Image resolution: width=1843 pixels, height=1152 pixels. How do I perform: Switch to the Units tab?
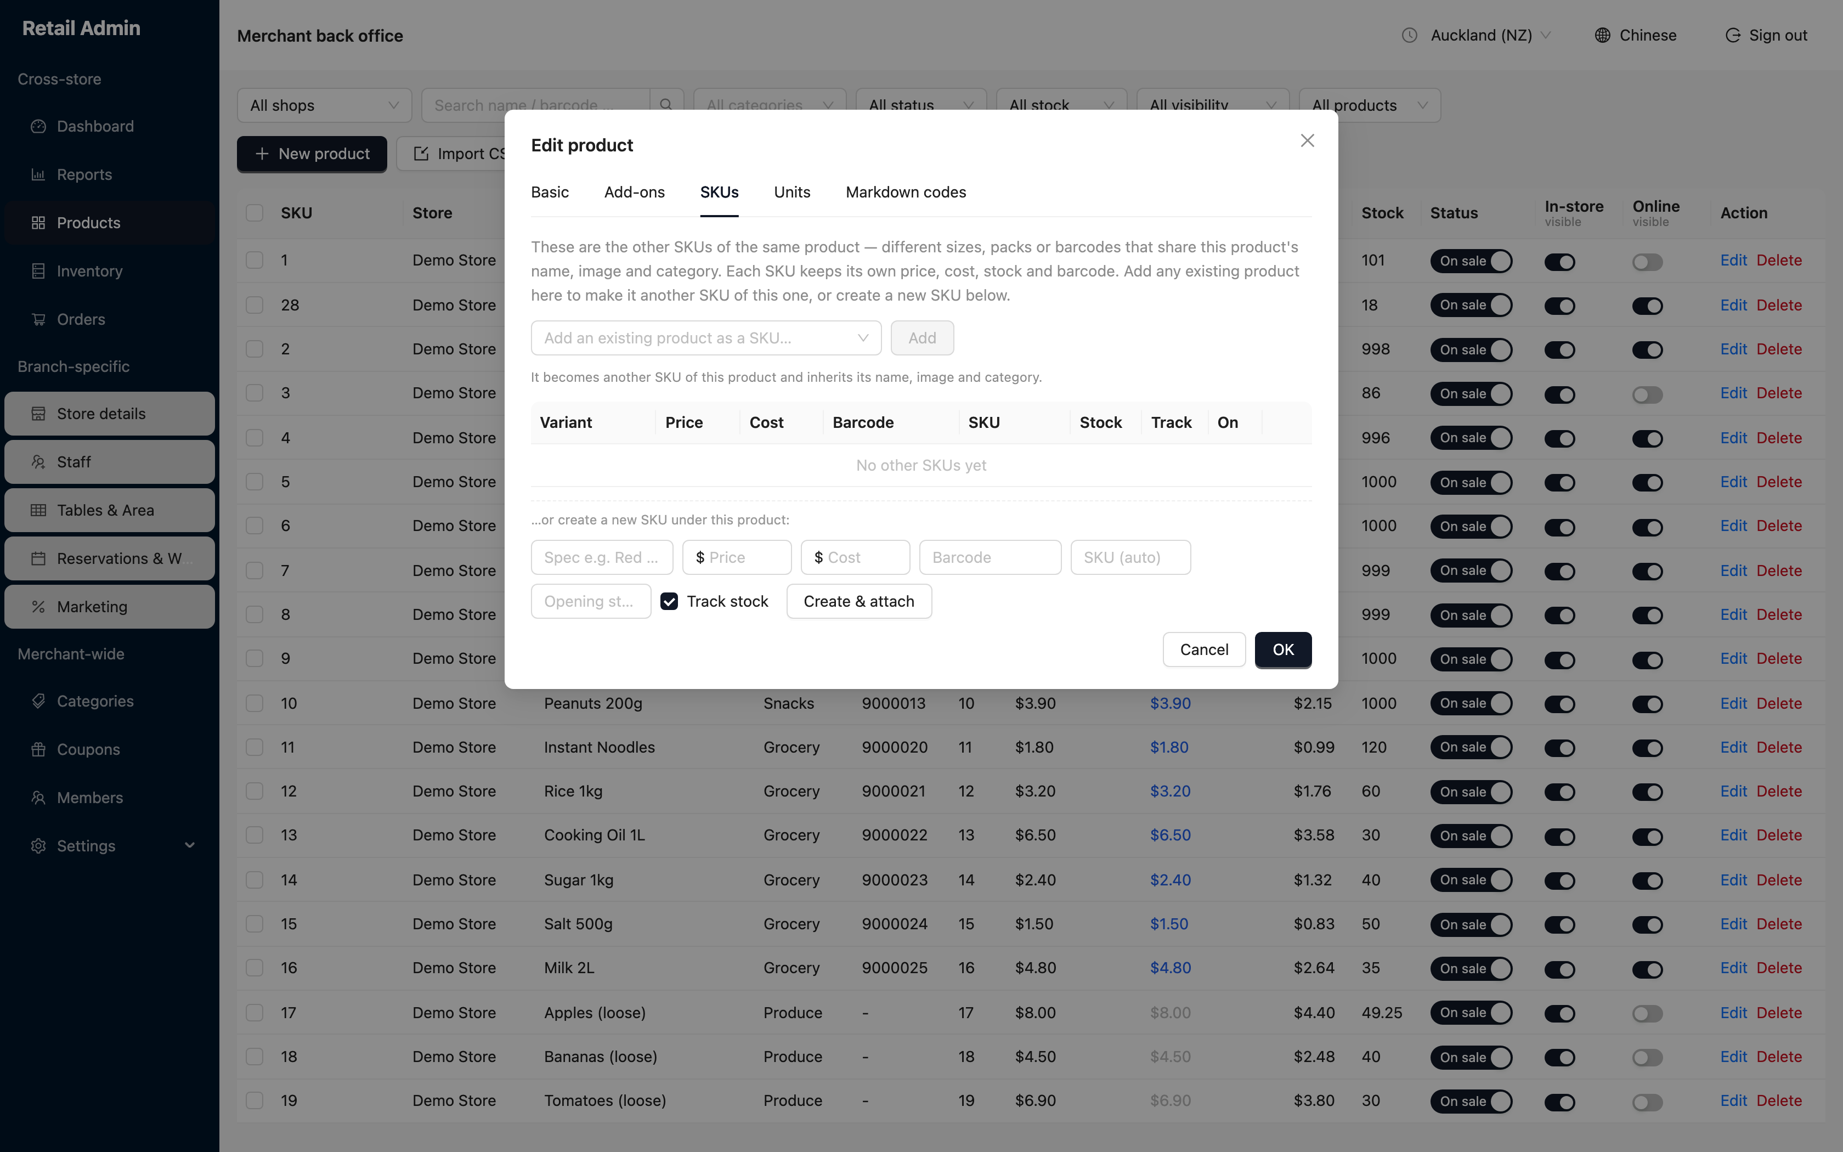792,192
